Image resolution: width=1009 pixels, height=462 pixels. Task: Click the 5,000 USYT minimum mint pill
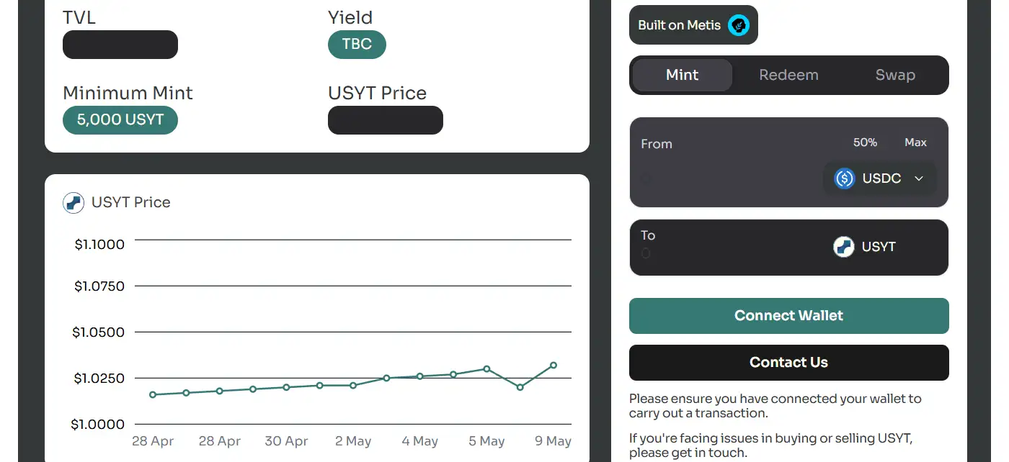120,120
